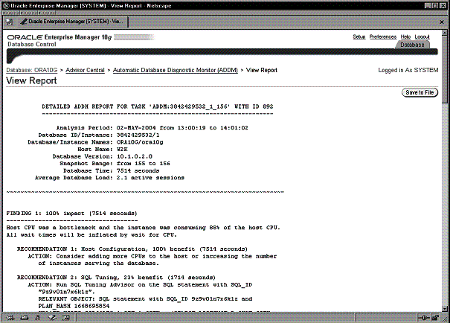Click Database ID/Instance value 3842429532/1
450x323 pixels.
click(138, 135)
